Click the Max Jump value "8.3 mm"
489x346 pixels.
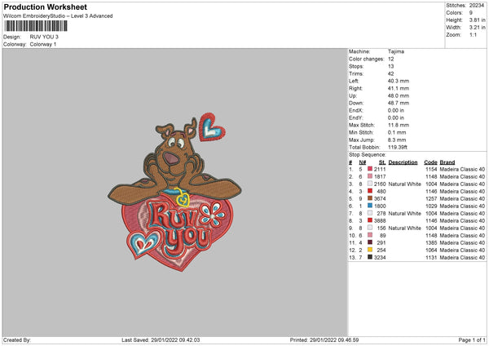[397, 140]
